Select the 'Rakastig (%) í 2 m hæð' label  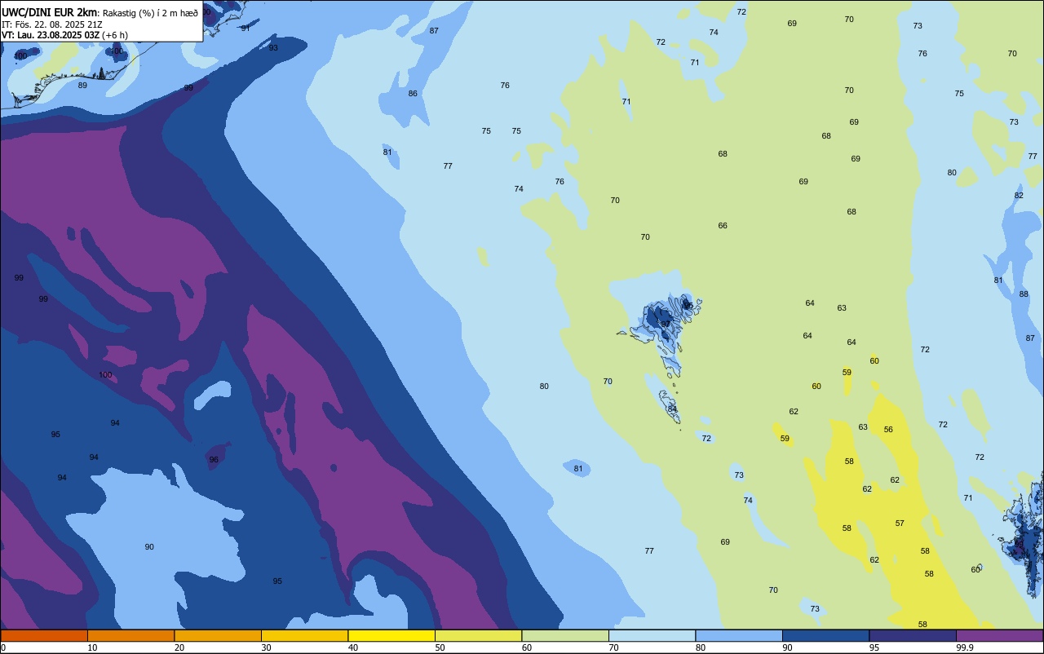point(149,13)
